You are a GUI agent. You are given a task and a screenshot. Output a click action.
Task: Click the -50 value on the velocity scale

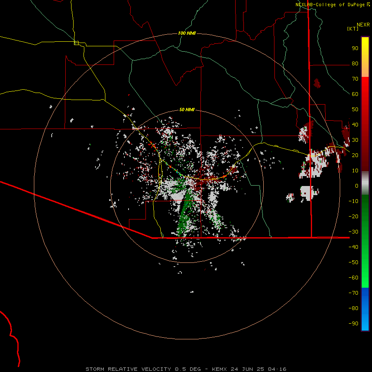(x=353, y=262)
